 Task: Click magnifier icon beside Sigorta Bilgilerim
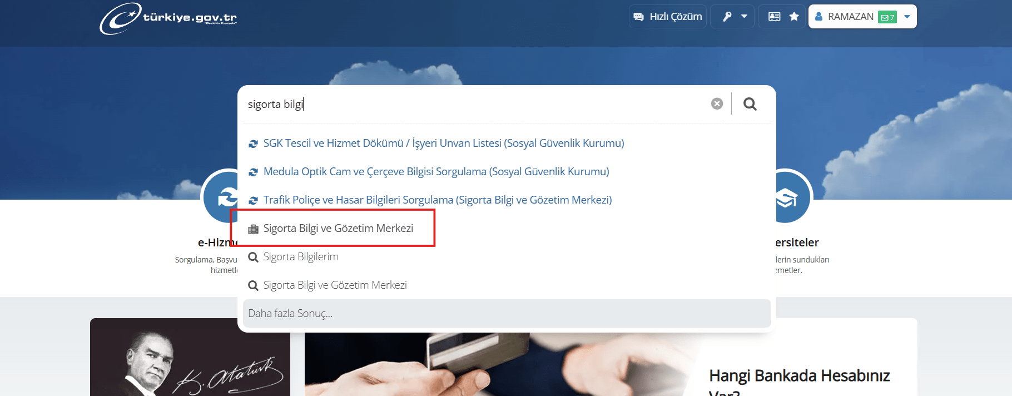pyautogui.click(x=253, y=257)
